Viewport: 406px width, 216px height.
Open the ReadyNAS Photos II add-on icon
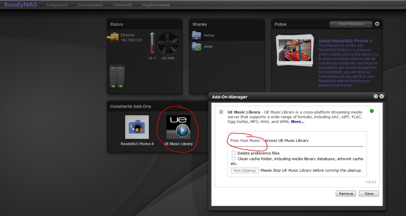(x=137, y=127)
